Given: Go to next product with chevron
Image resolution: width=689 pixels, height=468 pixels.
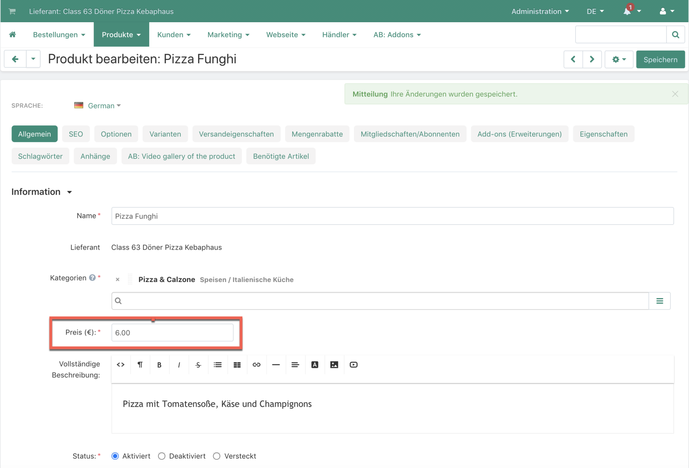Looking at the screenshot, I should tap(592, 60).
